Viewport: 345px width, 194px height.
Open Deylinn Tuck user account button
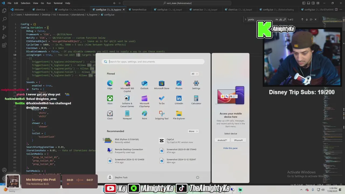118,177
